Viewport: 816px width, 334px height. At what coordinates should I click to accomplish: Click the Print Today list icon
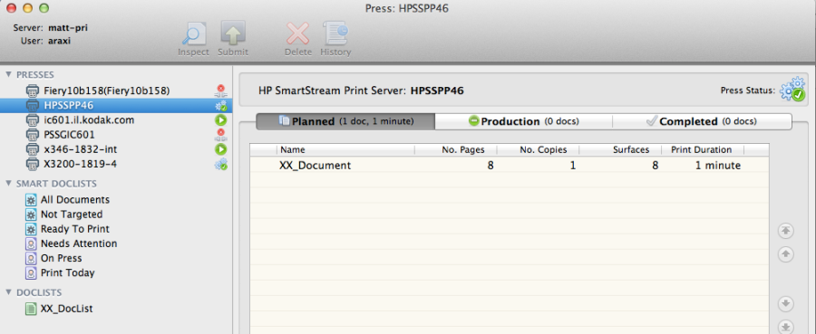31,272
